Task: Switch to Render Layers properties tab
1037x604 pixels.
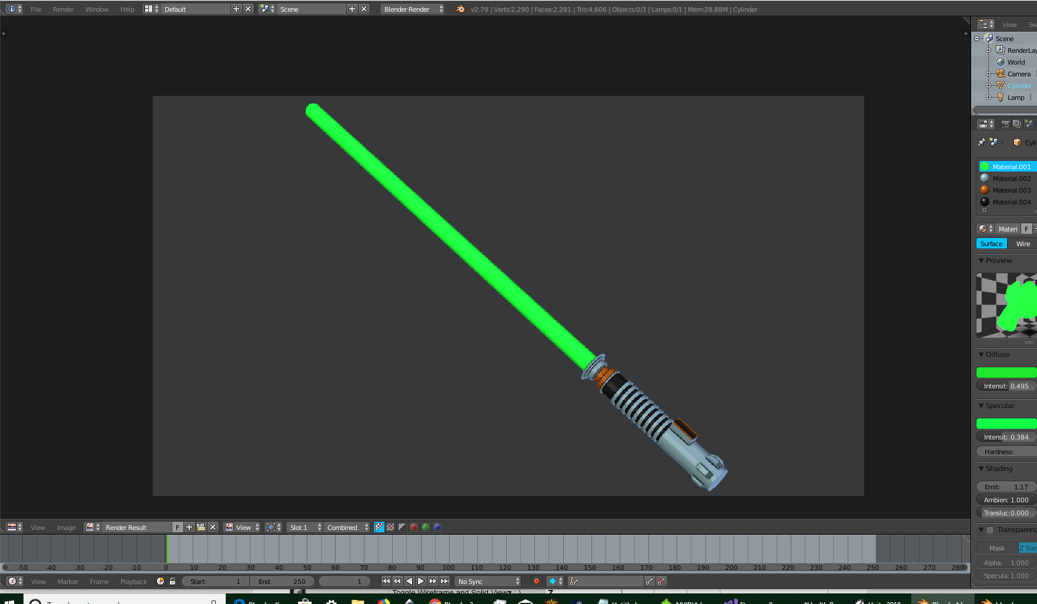Action: coord(1016,124)
